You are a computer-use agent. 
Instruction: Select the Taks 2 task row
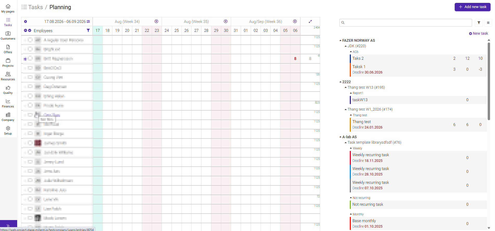(418, 58)
